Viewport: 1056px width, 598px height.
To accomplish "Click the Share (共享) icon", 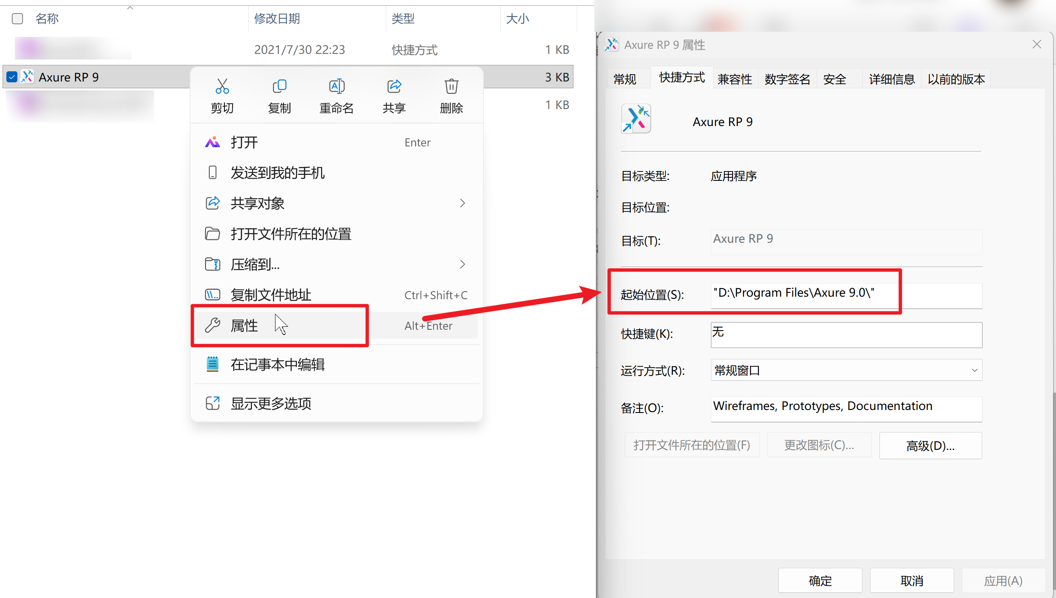I will pyautogui.click(x=394, y=86).
